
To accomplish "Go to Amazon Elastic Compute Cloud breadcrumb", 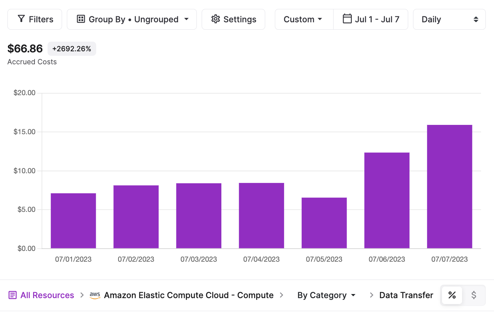I will tap(189, 295).
